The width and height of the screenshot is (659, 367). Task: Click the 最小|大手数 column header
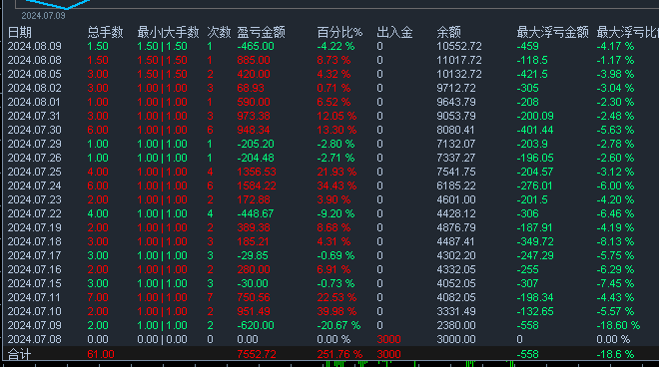168,32
